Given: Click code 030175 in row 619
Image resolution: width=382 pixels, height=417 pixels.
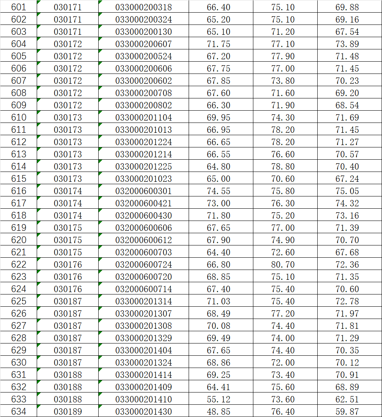Looking at the screenshot, I should coord(68,228).
